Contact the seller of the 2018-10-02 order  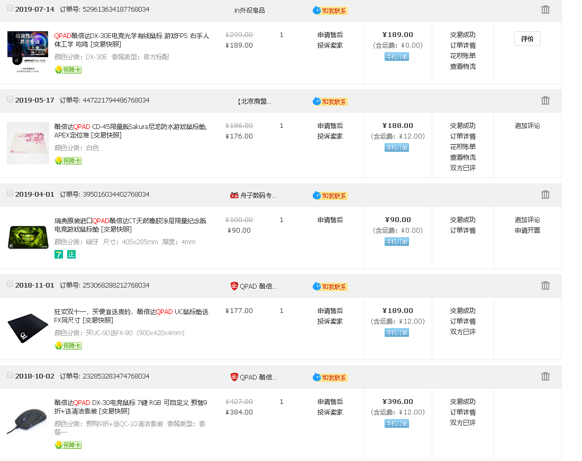330,377
